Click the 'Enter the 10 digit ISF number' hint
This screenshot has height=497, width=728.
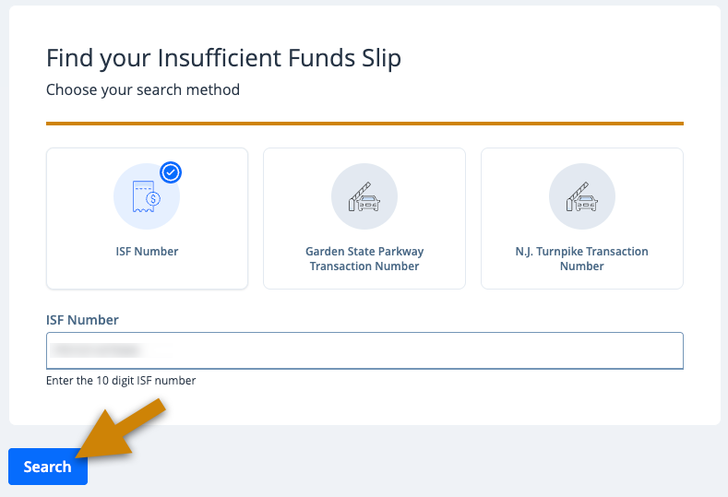(x=121, y=381)
